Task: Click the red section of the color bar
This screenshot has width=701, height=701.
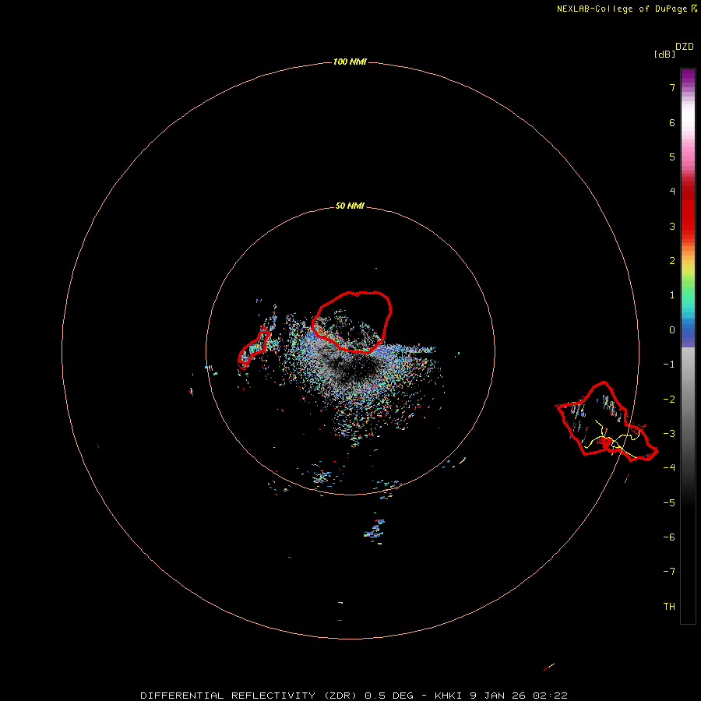Action: click(688, 208)
